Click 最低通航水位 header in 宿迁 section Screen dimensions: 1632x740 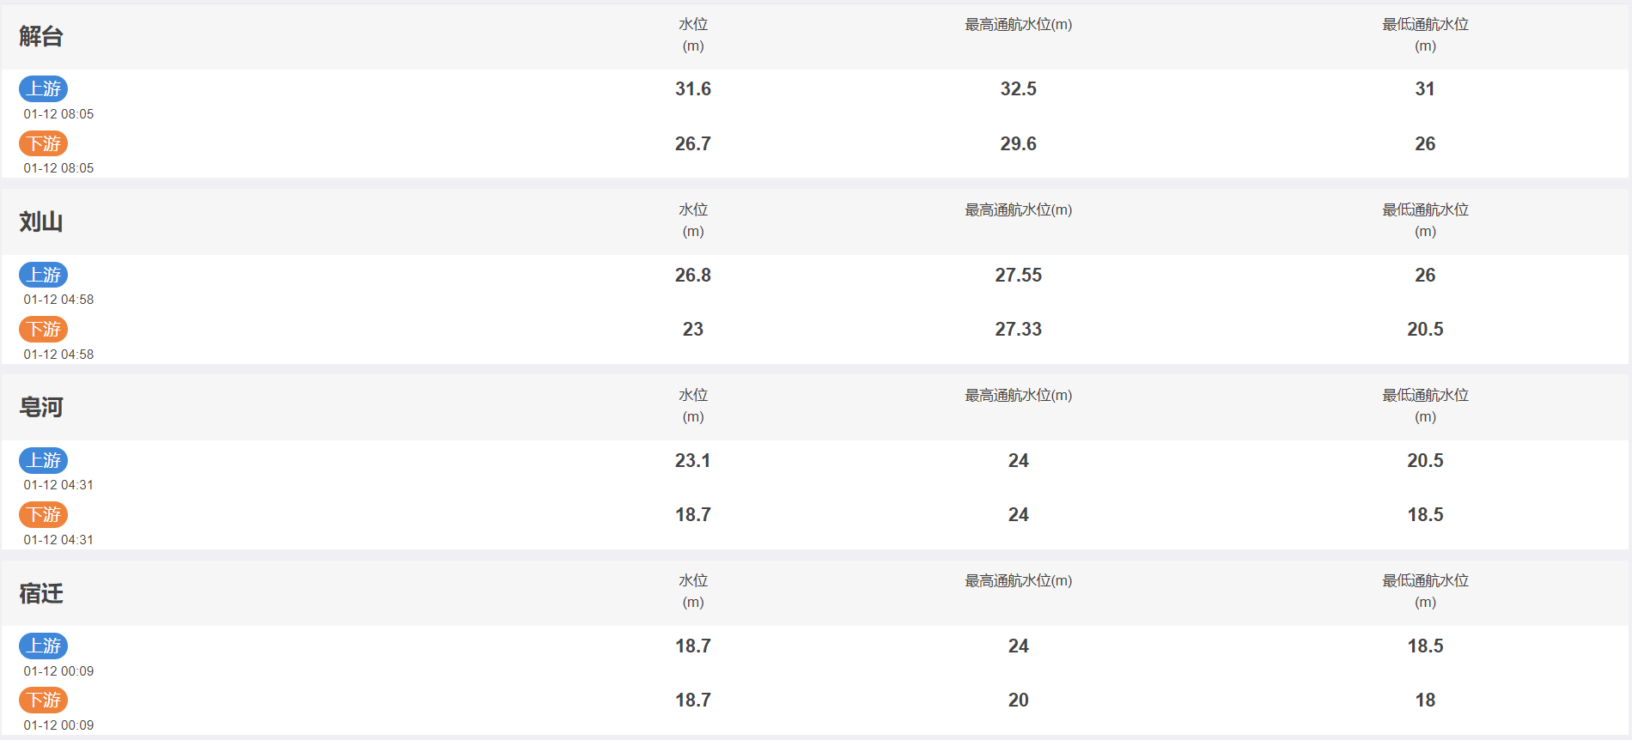(x=1425, y=591)
